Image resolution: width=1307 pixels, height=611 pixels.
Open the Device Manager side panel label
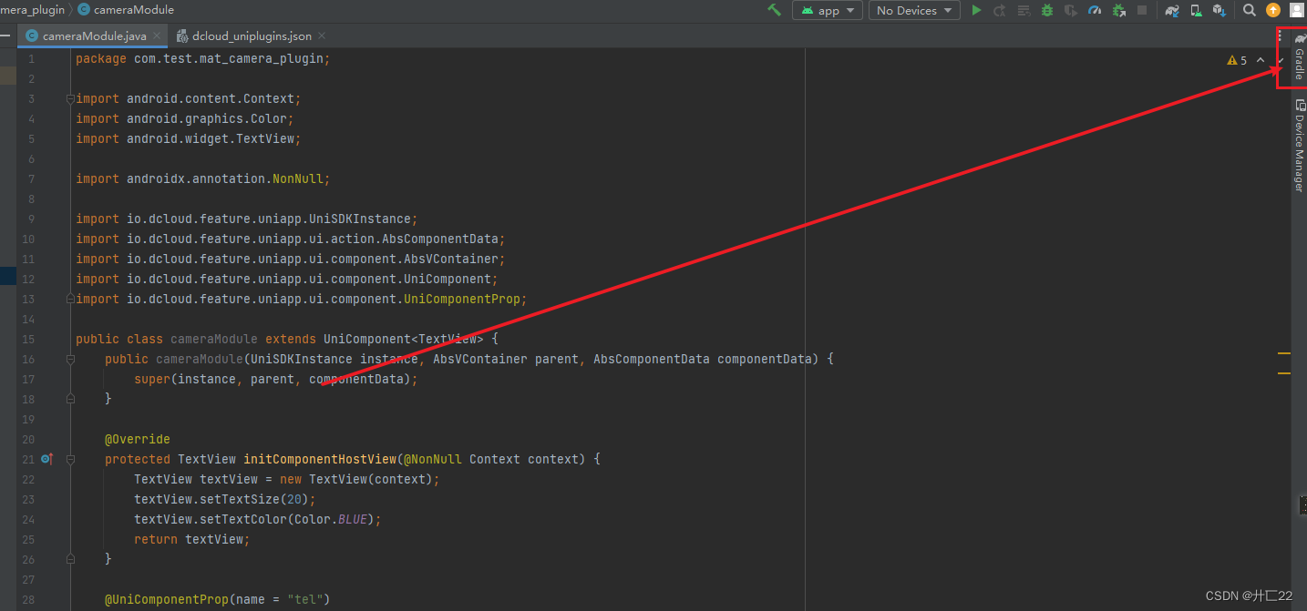tap(1298, 146)
